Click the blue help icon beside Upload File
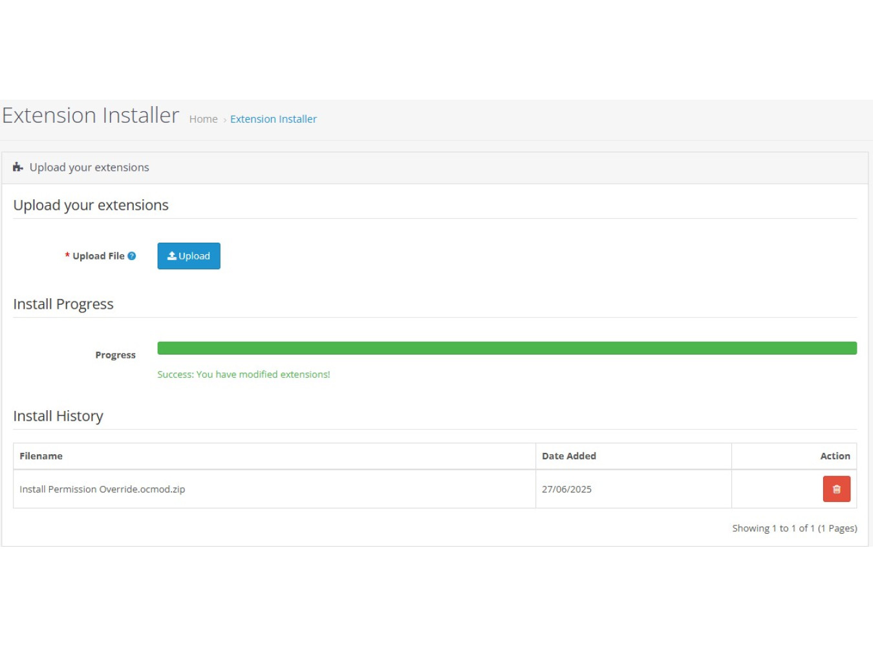Screen dimensions: 873x647 click(132, 256)
